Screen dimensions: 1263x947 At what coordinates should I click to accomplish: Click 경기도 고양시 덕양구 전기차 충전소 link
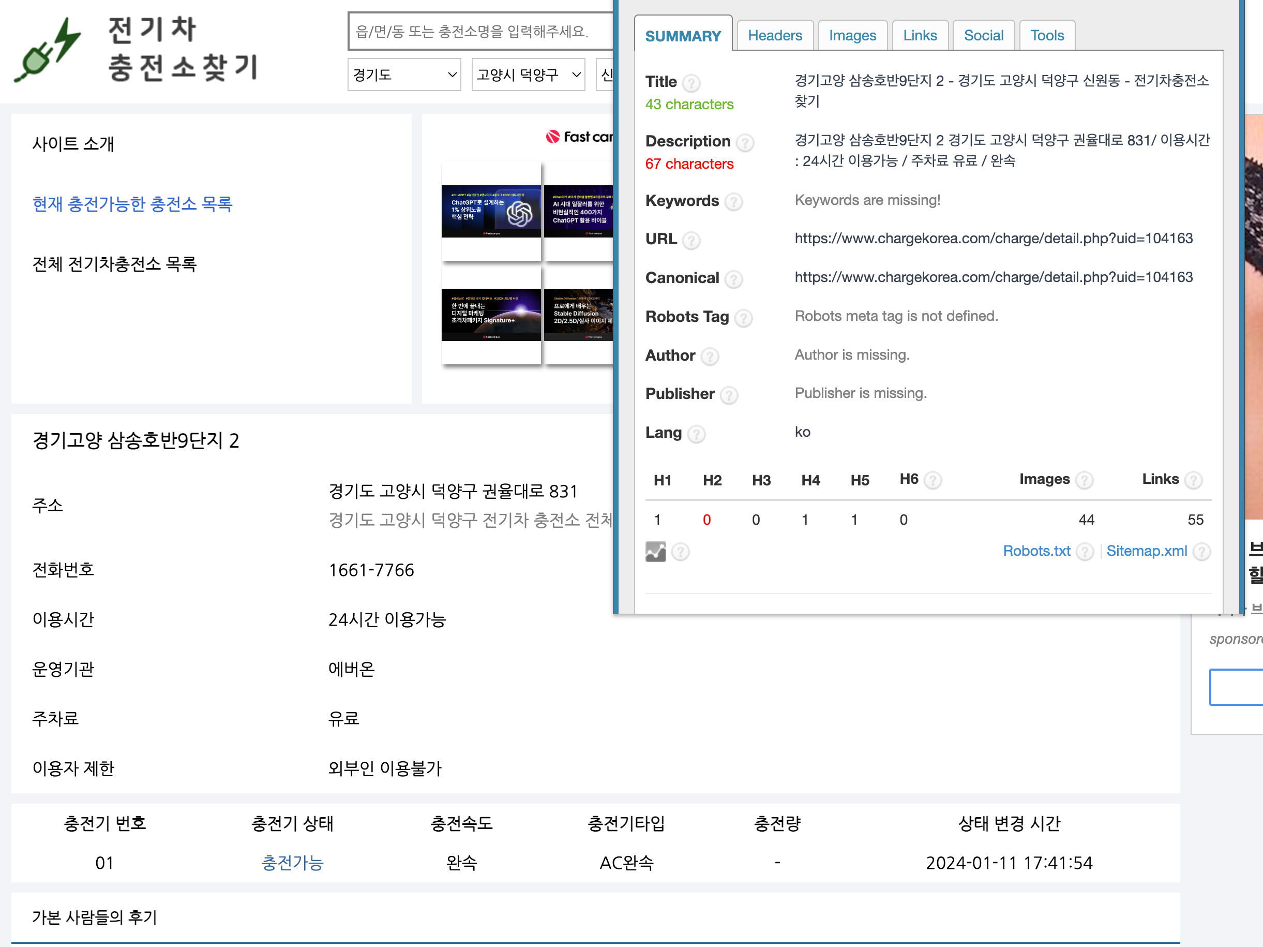coord(470,520)
